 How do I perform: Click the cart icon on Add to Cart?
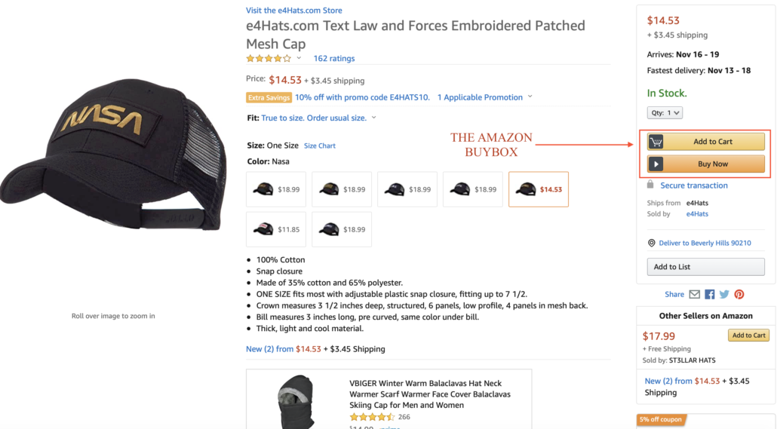(x=656, y=142)
